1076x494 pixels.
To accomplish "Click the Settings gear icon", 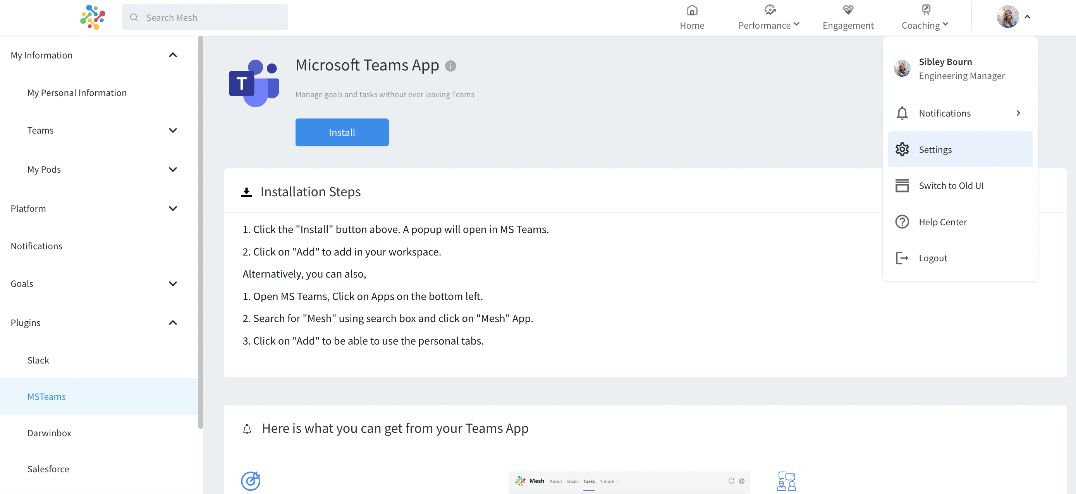I will coord(902,149).
